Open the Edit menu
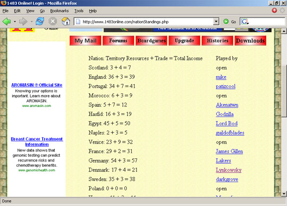The image size is (287, 206). [x=17, y=11]
